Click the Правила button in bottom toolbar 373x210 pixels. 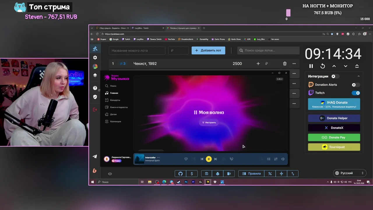pyautogui.click(x=251, y=174)
